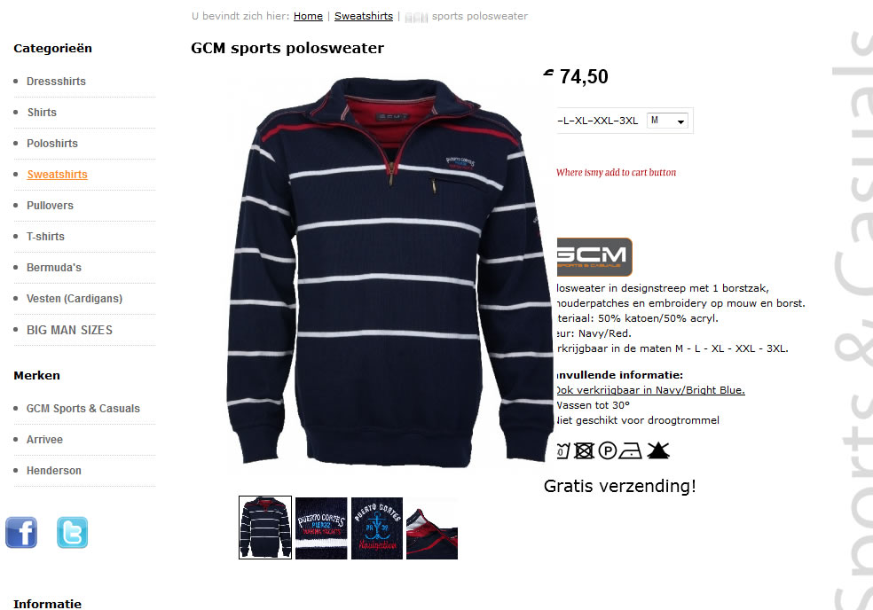Click the do-not-tumble-dry care symbol
The image size is (873, 610).
click(584, 450)
